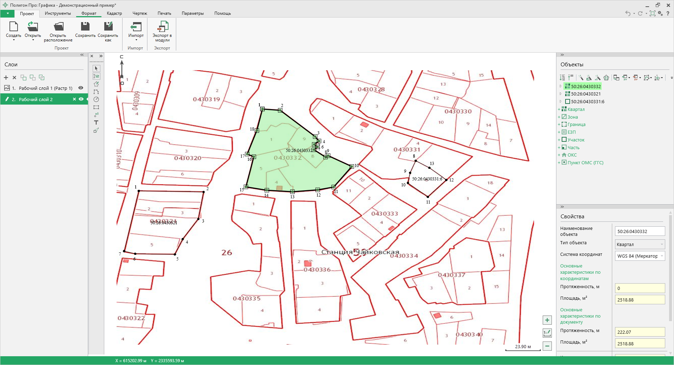Add a new layer with plus icon
Image resolution: width=674 pixels, height=365 pixels.
coord(6,78)
